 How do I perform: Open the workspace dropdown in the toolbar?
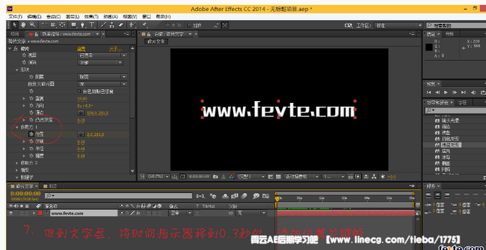pos(399,25)
